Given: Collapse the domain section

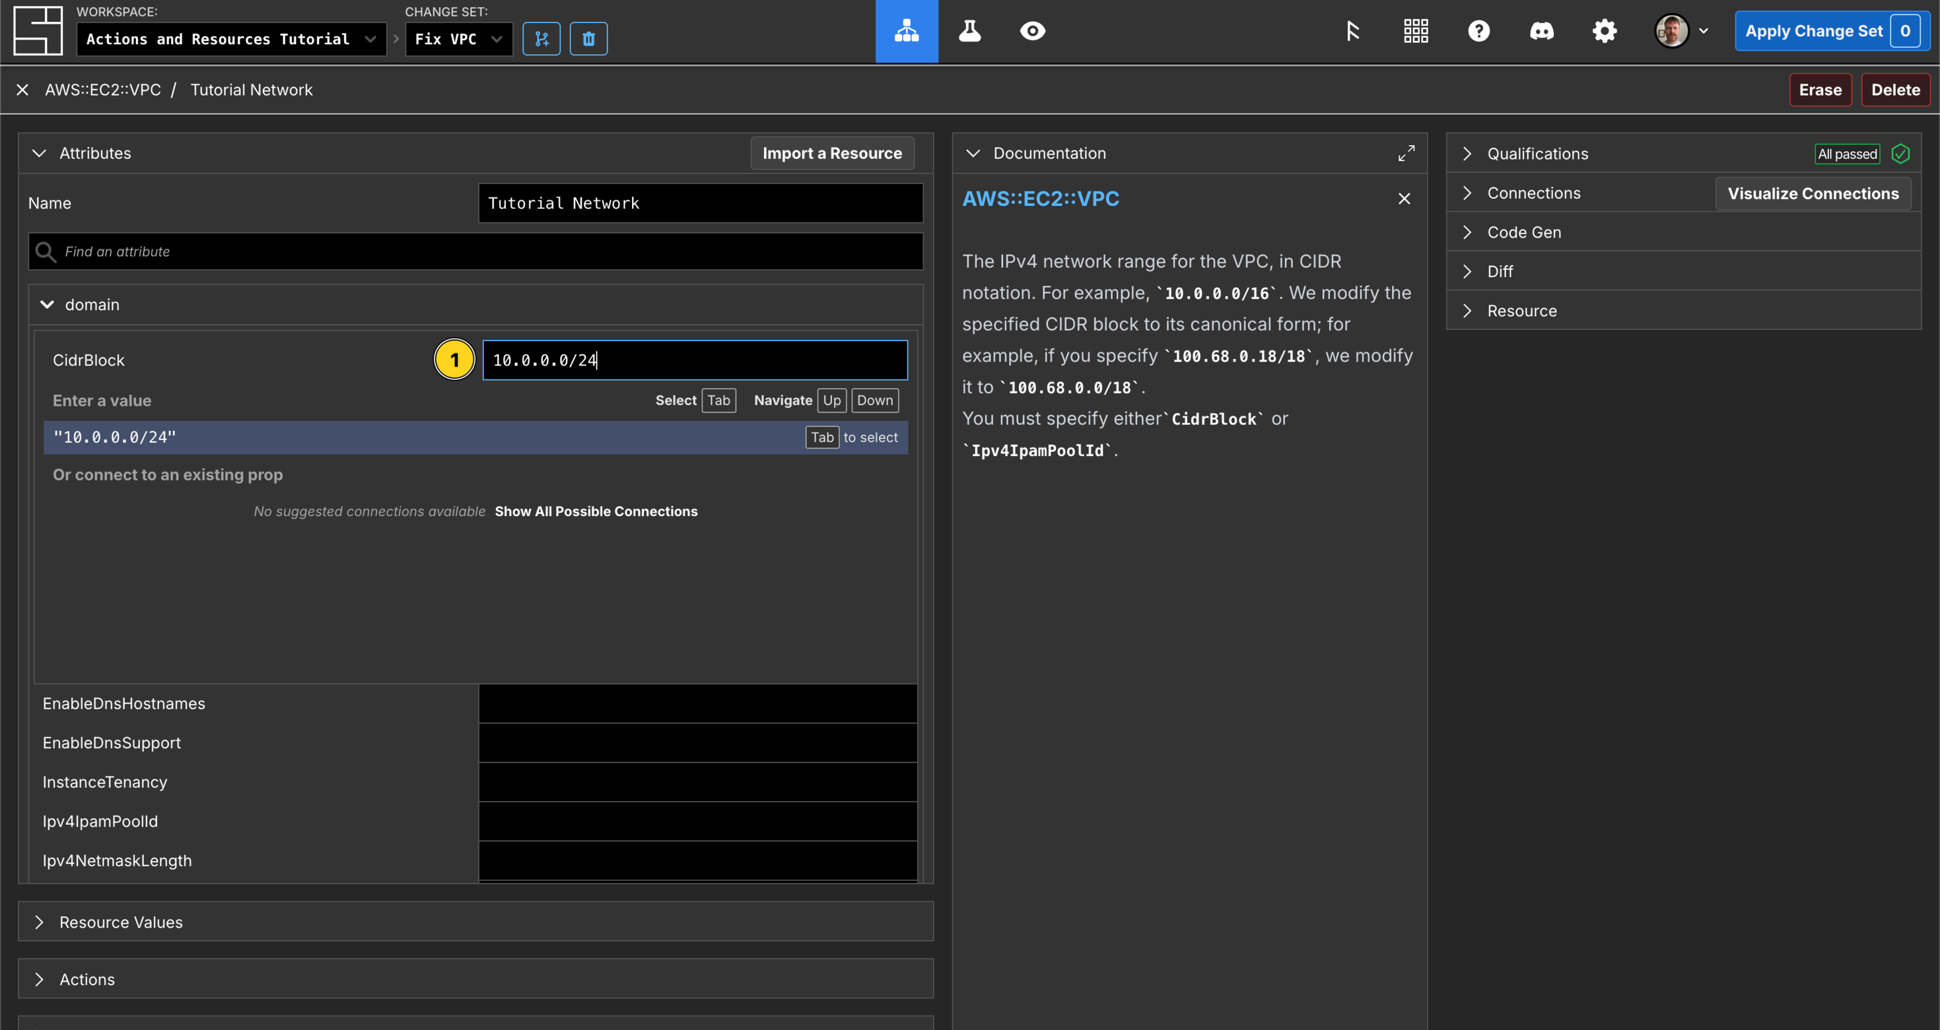Looking at the screenshot, I should point(48,305).
